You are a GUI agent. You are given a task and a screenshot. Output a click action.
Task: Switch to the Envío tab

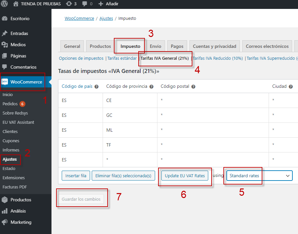pyautogui.click(x=155, y=46)
